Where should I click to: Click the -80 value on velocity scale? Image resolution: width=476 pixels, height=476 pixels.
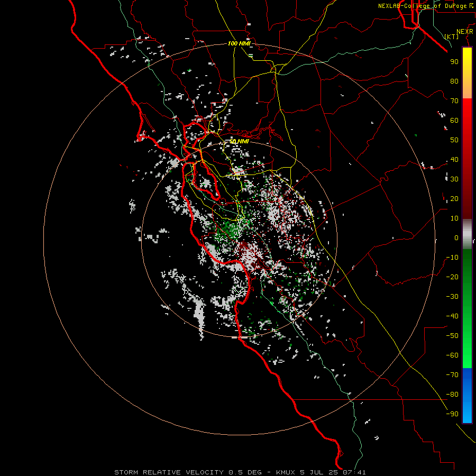click(452, 395)
